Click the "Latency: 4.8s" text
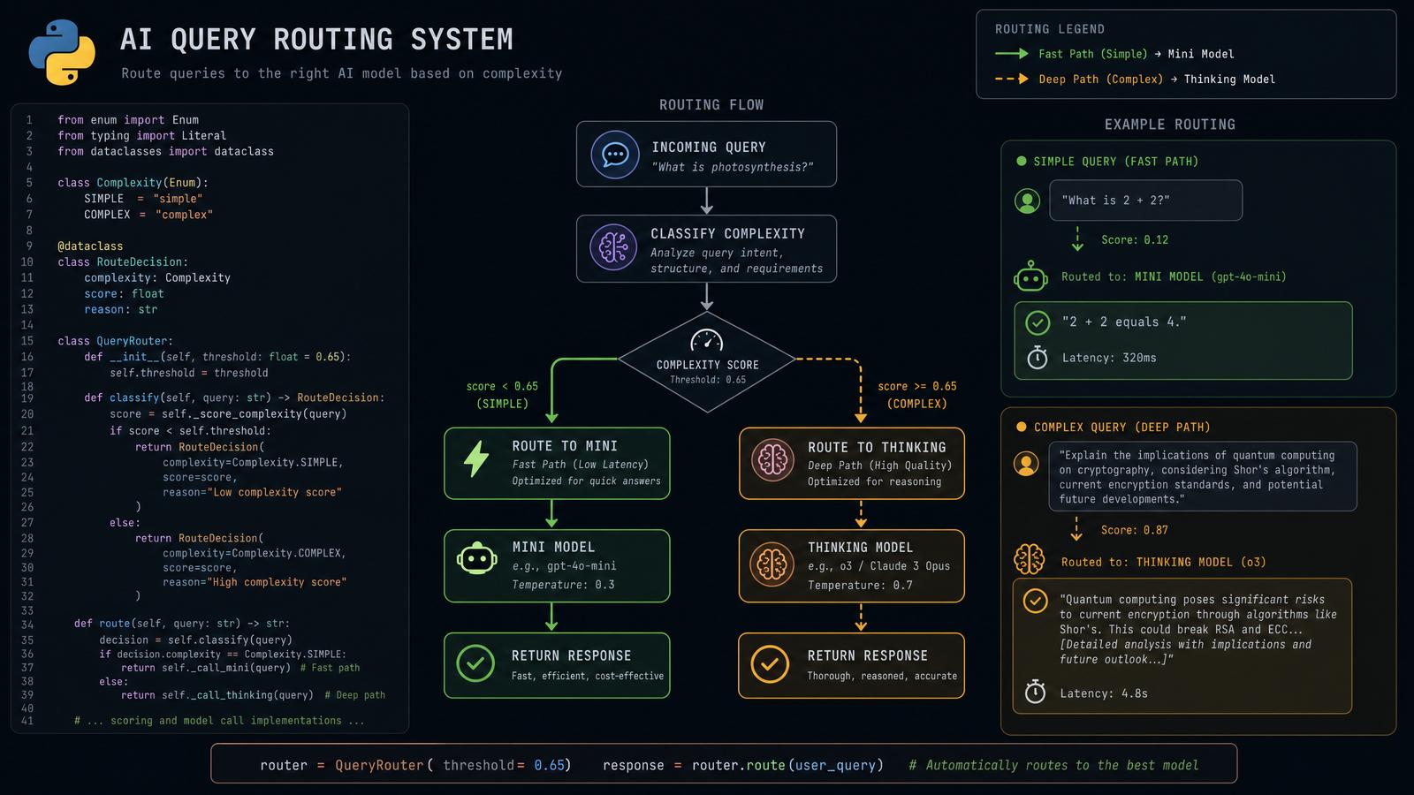 1104,693
